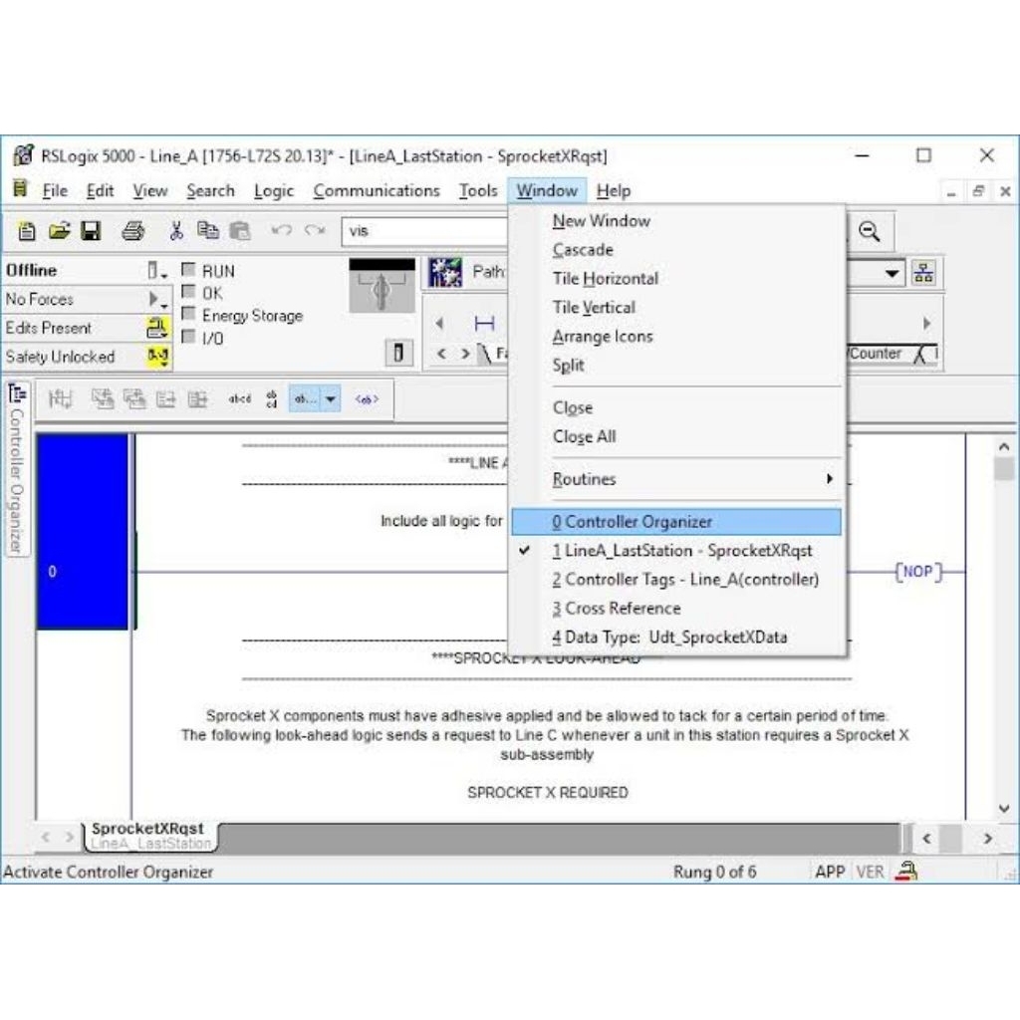Select checked LineA_LastStation - SprocketXRqst window
1020x1020 pixels.
(x=676, y=550)
